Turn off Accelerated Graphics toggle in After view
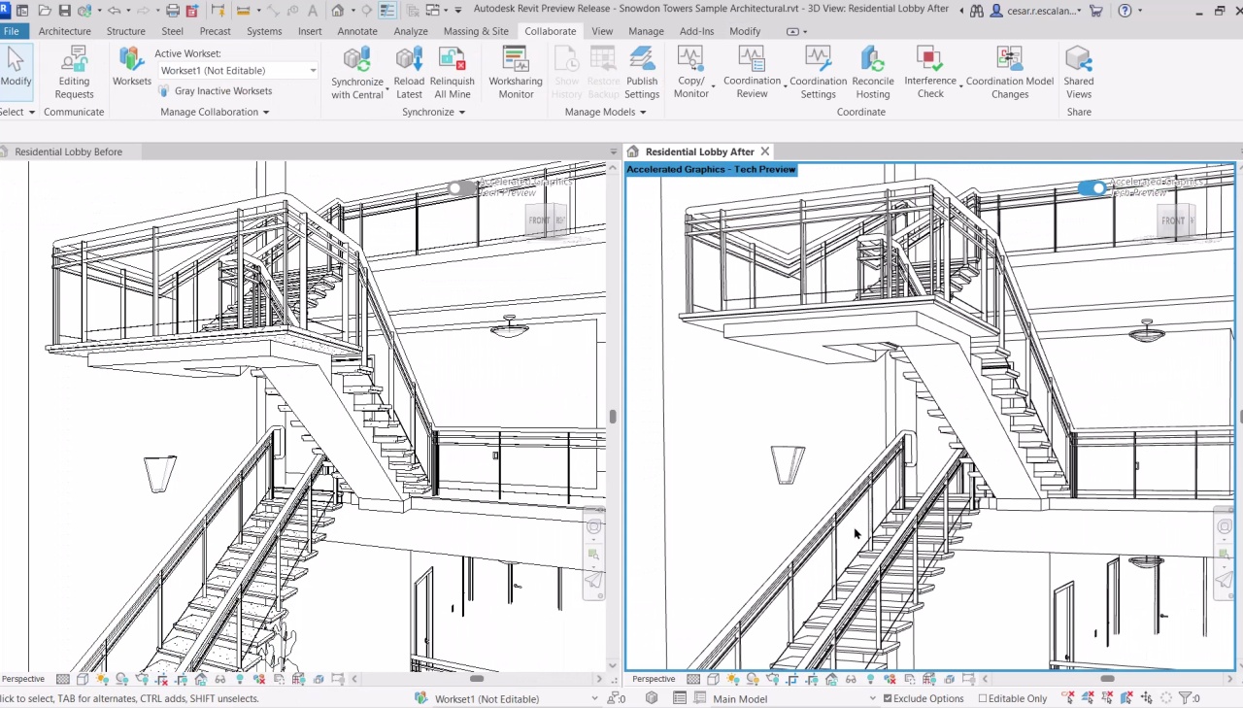Image resolution: width=1243 pixels, height=708 pixels. click(x=1092, y=187)
